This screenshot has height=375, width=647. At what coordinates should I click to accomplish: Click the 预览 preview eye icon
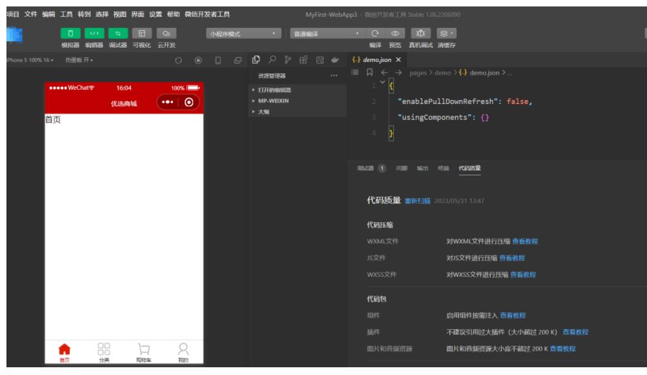coord(394,32)
